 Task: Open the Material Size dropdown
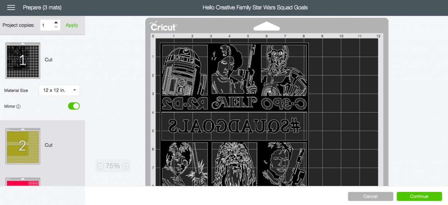point(59,90)
